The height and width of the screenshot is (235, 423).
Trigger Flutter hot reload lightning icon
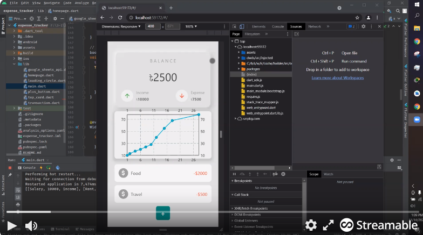pos(41,168)
